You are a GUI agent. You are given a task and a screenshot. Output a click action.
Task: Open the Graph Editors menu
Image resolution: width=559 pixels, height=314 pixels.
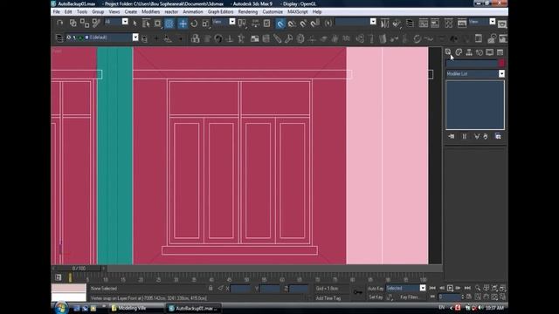coord(221,11)
